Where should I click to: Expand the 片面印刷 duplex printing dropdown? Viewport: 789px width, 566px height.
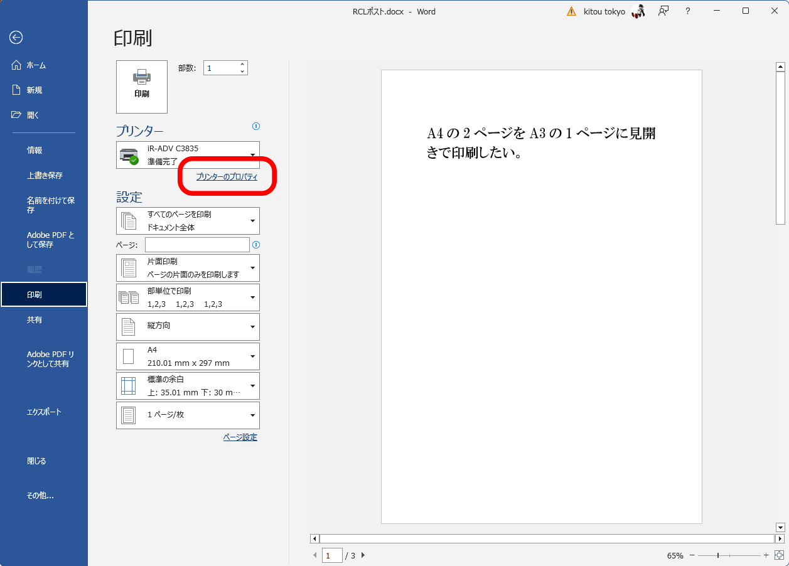[253, 268]
